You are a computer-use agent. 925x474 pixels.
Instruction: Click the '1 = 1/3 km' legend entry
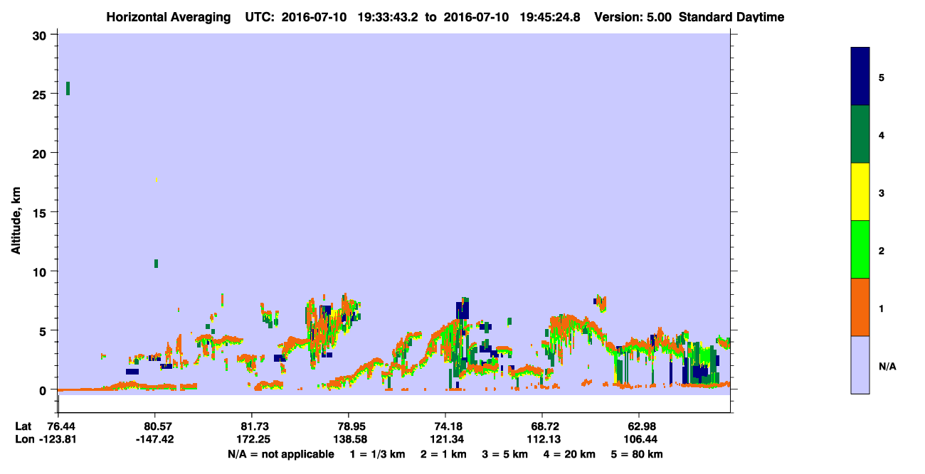point(379,454)
